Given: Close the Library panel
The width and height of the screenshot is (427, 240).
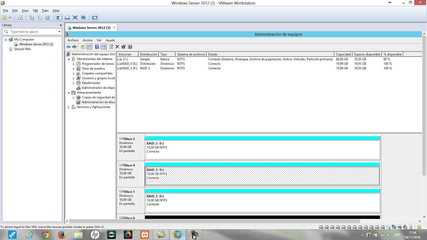Looking at the screenshot, I should click(61, 25).
